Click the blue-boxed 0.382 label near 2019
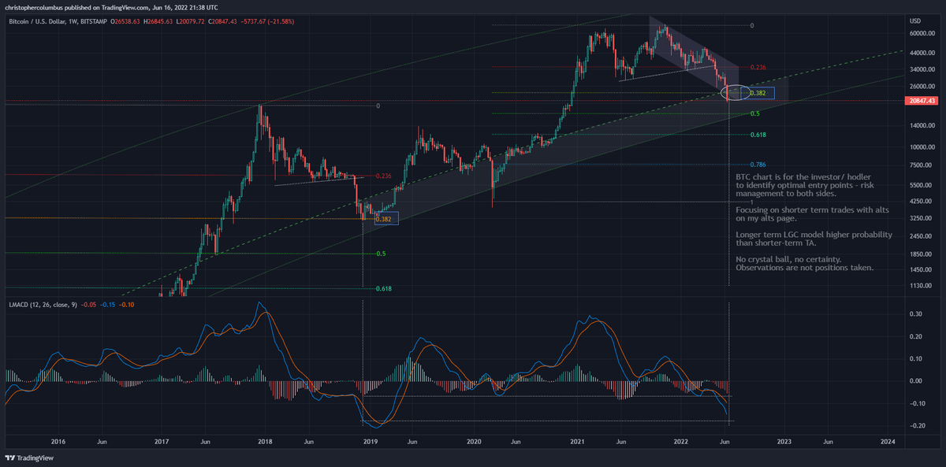Image resolution: width=946 pixels, height=467 pixels. pos(386,218)
